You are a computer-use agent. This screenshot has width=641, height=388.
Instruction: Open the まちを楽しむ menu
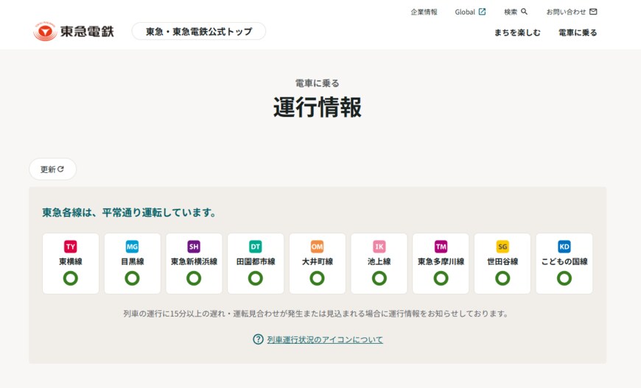517,32
